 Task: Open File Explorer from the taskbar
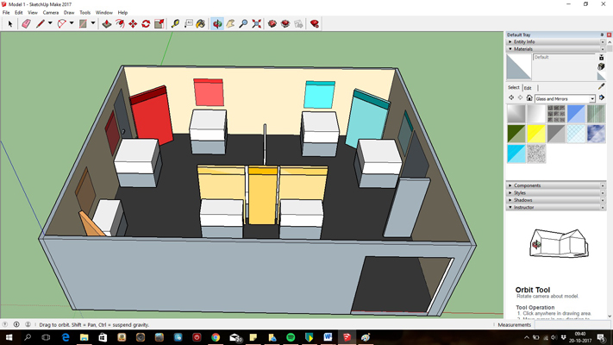(84, 337)
